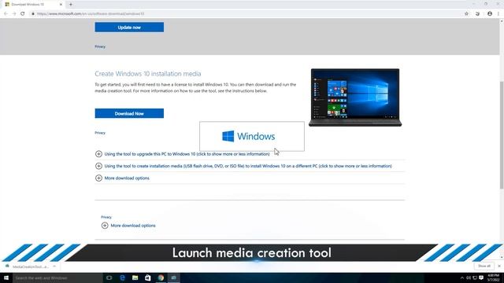Launch Microsoft Edge from the taskbar
This screenshot has height=283, width=504.
point(122,277)
